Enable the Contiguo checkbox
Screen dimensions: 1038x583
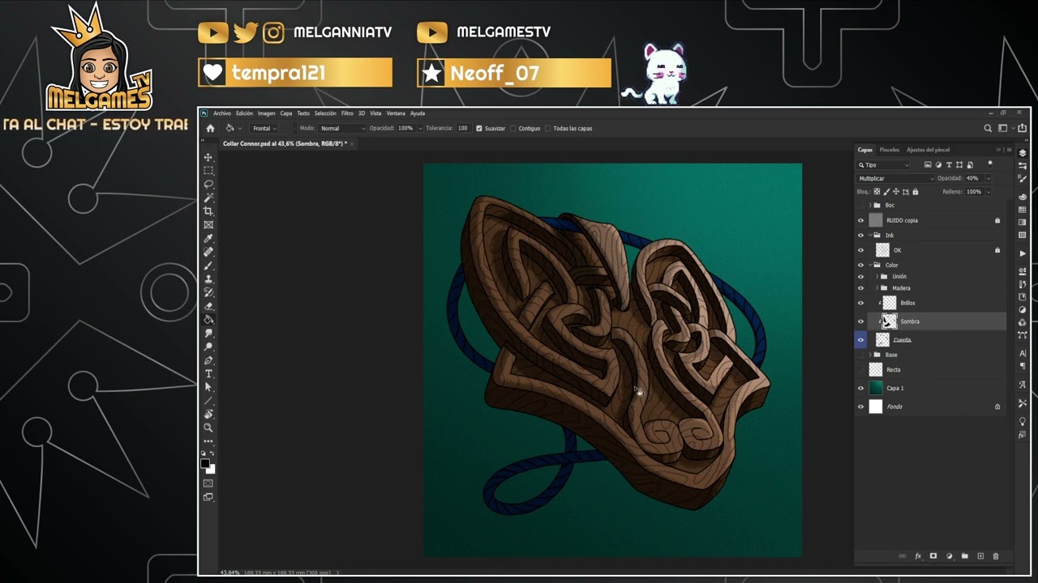pos(513,128)
